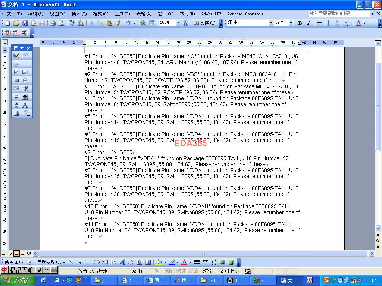This screenshot has height=286, width=382.
Task: Click the 开始 Start button
Action: click(x=18, y=280)
